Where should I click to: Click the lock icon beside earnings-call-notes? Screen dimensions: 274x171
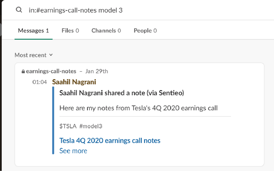point(23,71)
